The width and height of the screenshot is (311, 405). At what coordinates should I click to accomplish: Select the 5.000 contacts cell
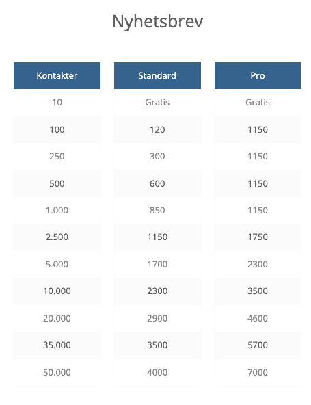57,264
